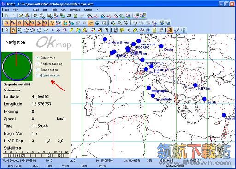Click the open map folder icon
The image size is (236, 169).
(x=21, y=16)
